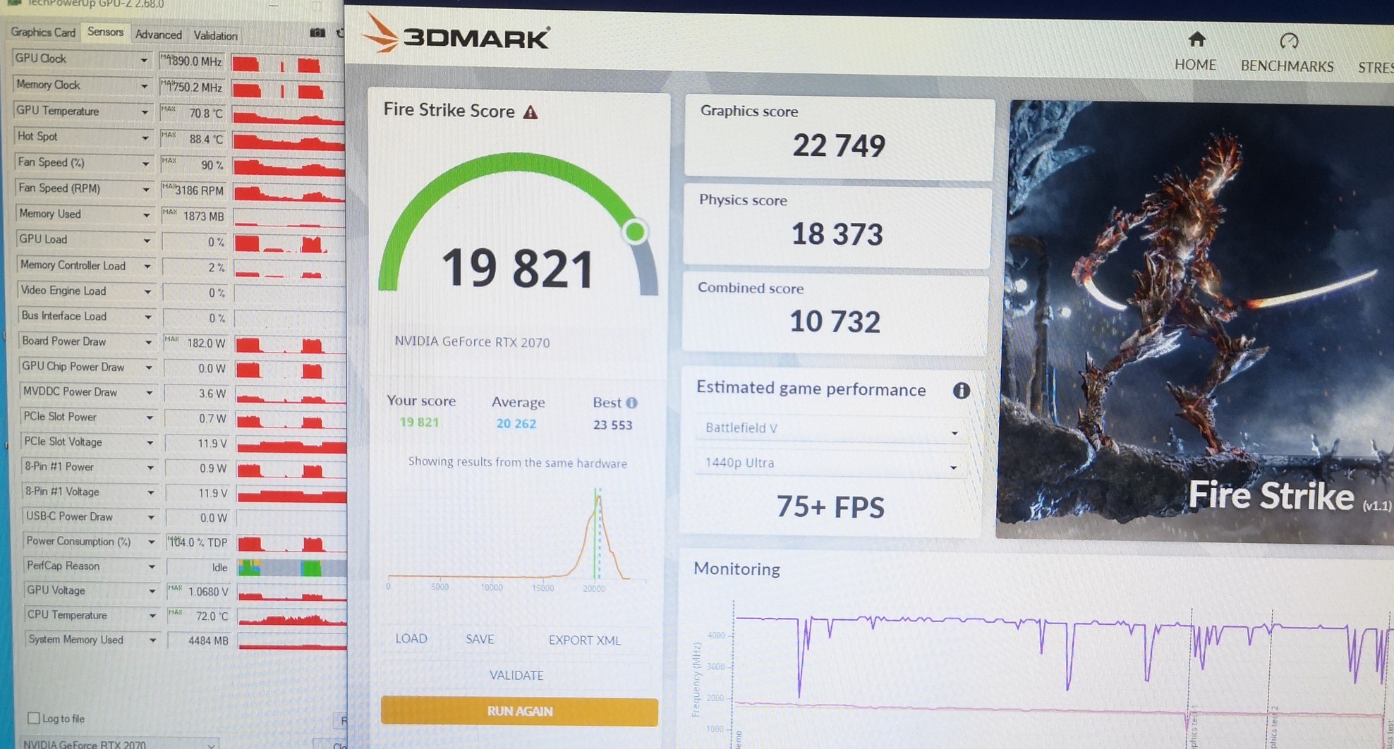Open the CPU Temperature sensor dropdown
The height and width of the screenshot is (749, 1394).
click(152, 616)
